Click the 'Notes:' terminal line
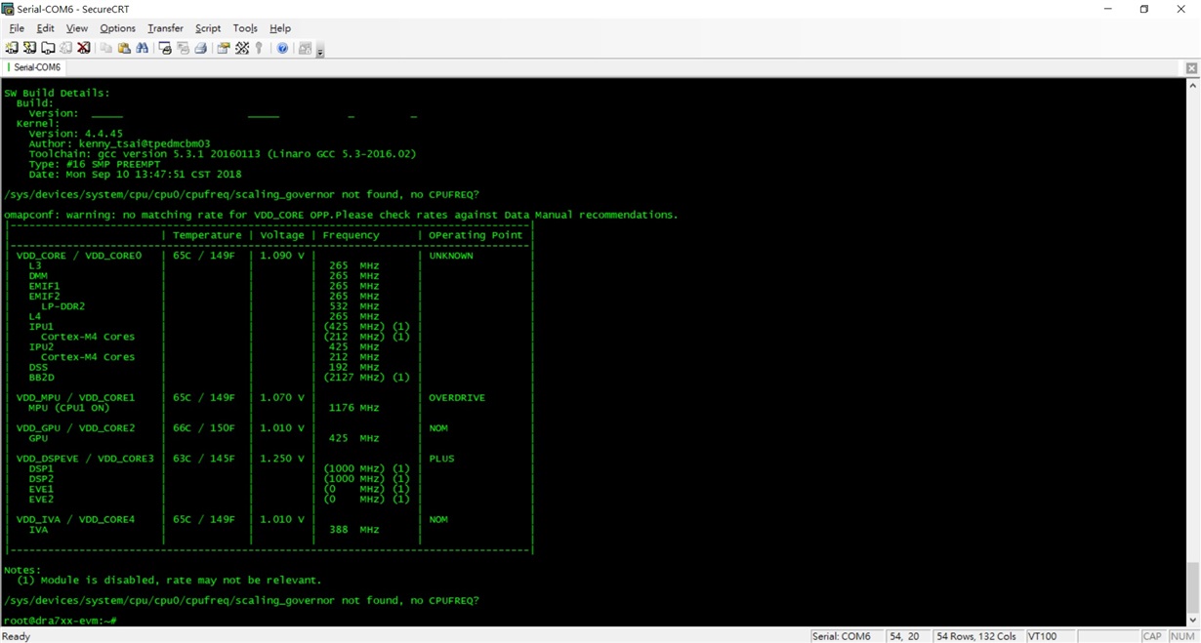 (22, 570)
